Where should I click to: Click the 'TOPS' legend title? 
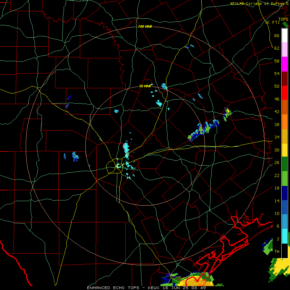(x=283, y=19)
